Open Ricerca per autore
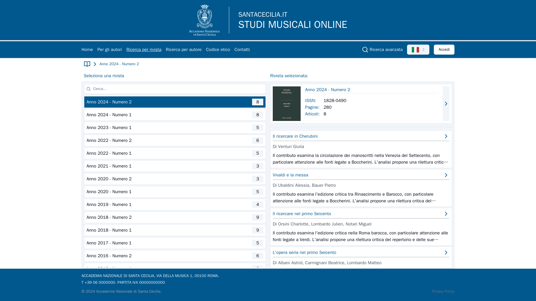This screenshot has width=536, height=301. [184, 50]
